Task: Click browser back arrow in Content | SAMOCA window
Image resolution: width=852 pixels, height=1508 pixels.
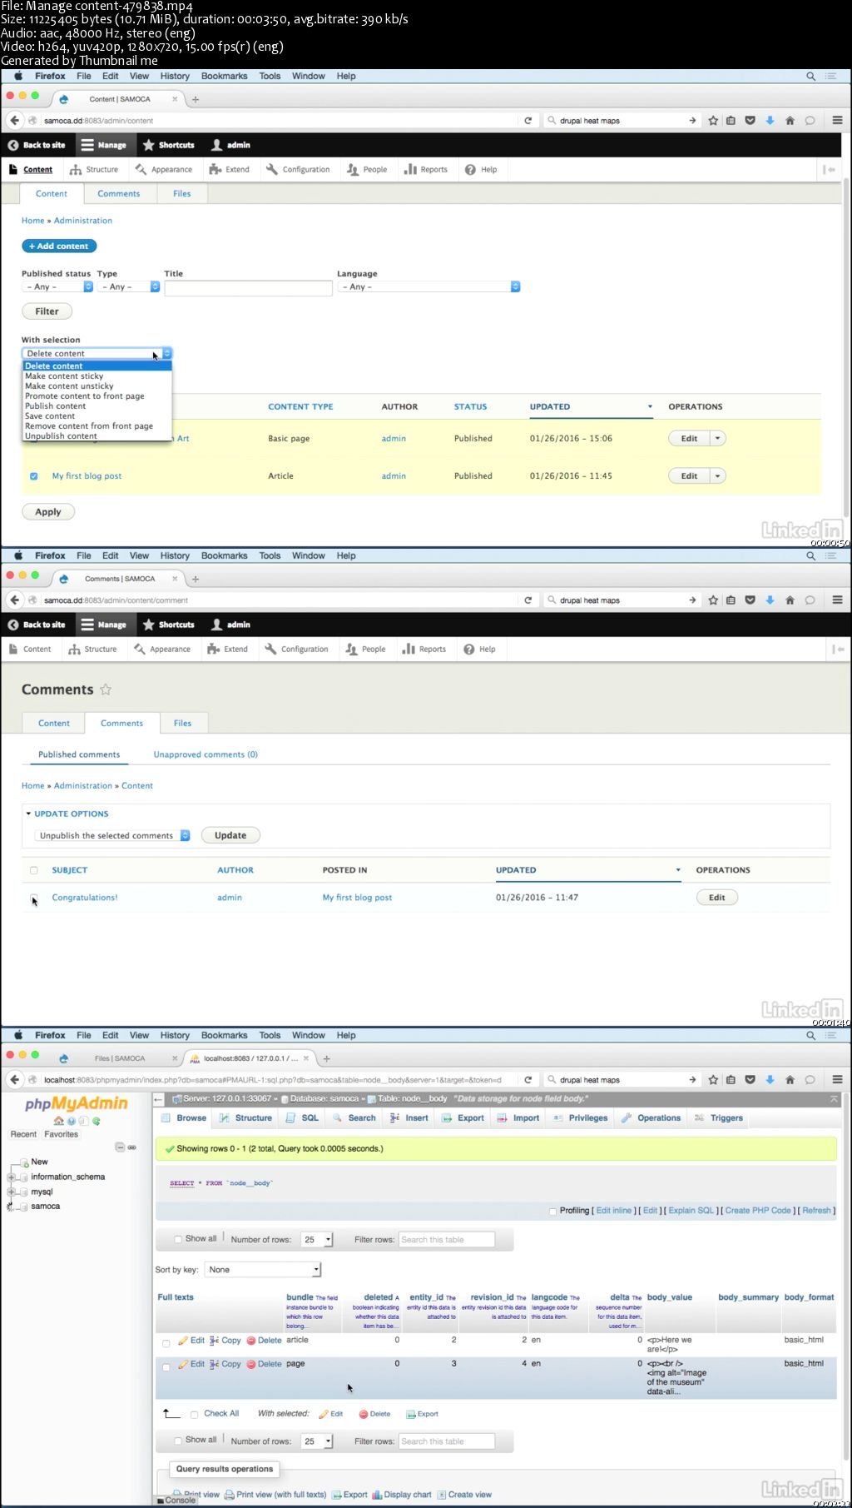Action: 14,120
